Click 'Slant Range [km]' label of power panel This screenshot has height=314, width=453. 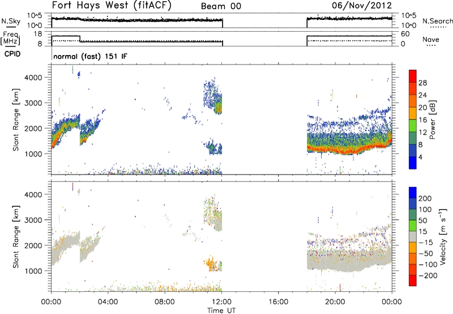[x=16, y=120]
